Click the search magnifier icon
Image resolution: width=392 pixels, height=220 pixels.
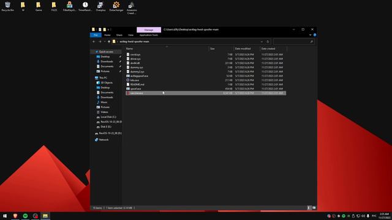(312, 42)
